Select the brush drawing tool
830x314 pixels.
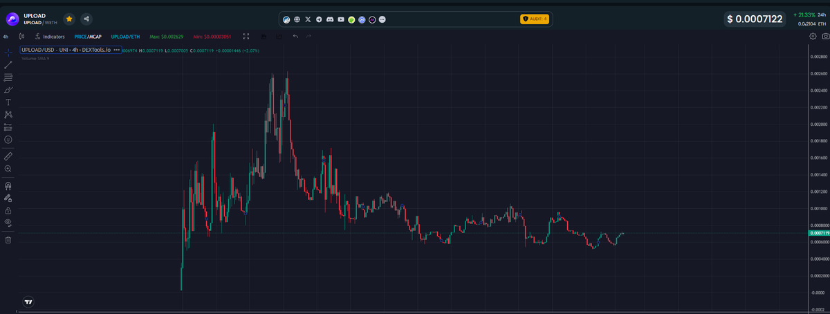8,90
